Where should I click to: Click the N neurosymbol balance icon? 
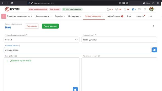9,28
